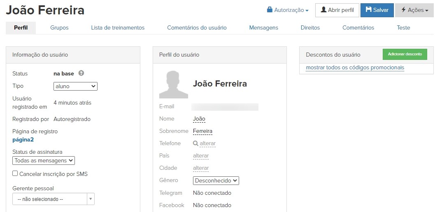Image resolution: width=442 pixels, height=212 pixels.
Task: Open the Gerente pessoal selector
Action: [x=54, y=199]
